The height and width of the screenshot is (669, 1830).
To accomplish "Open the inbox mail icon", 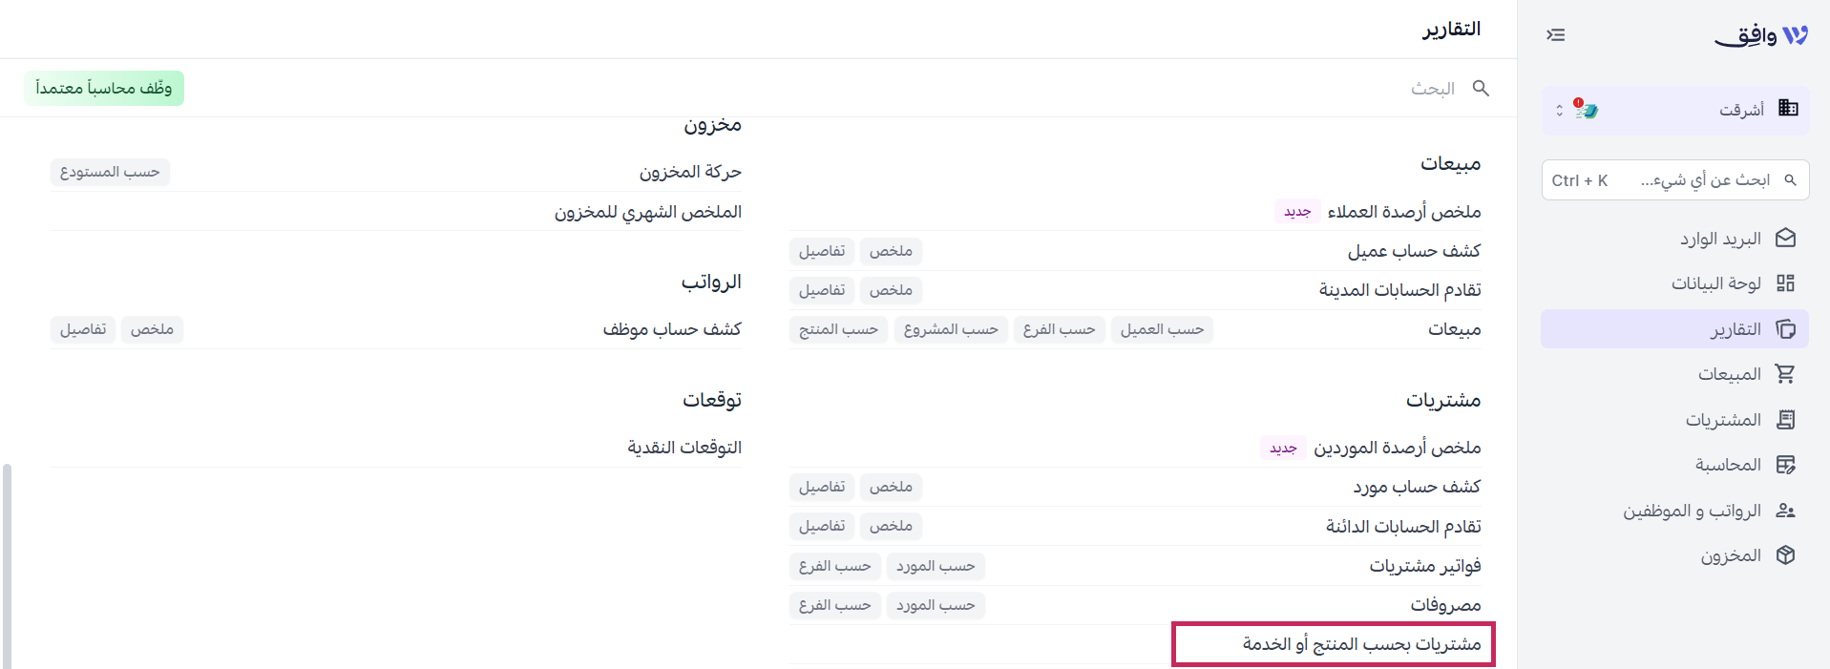I will 1785,239.
